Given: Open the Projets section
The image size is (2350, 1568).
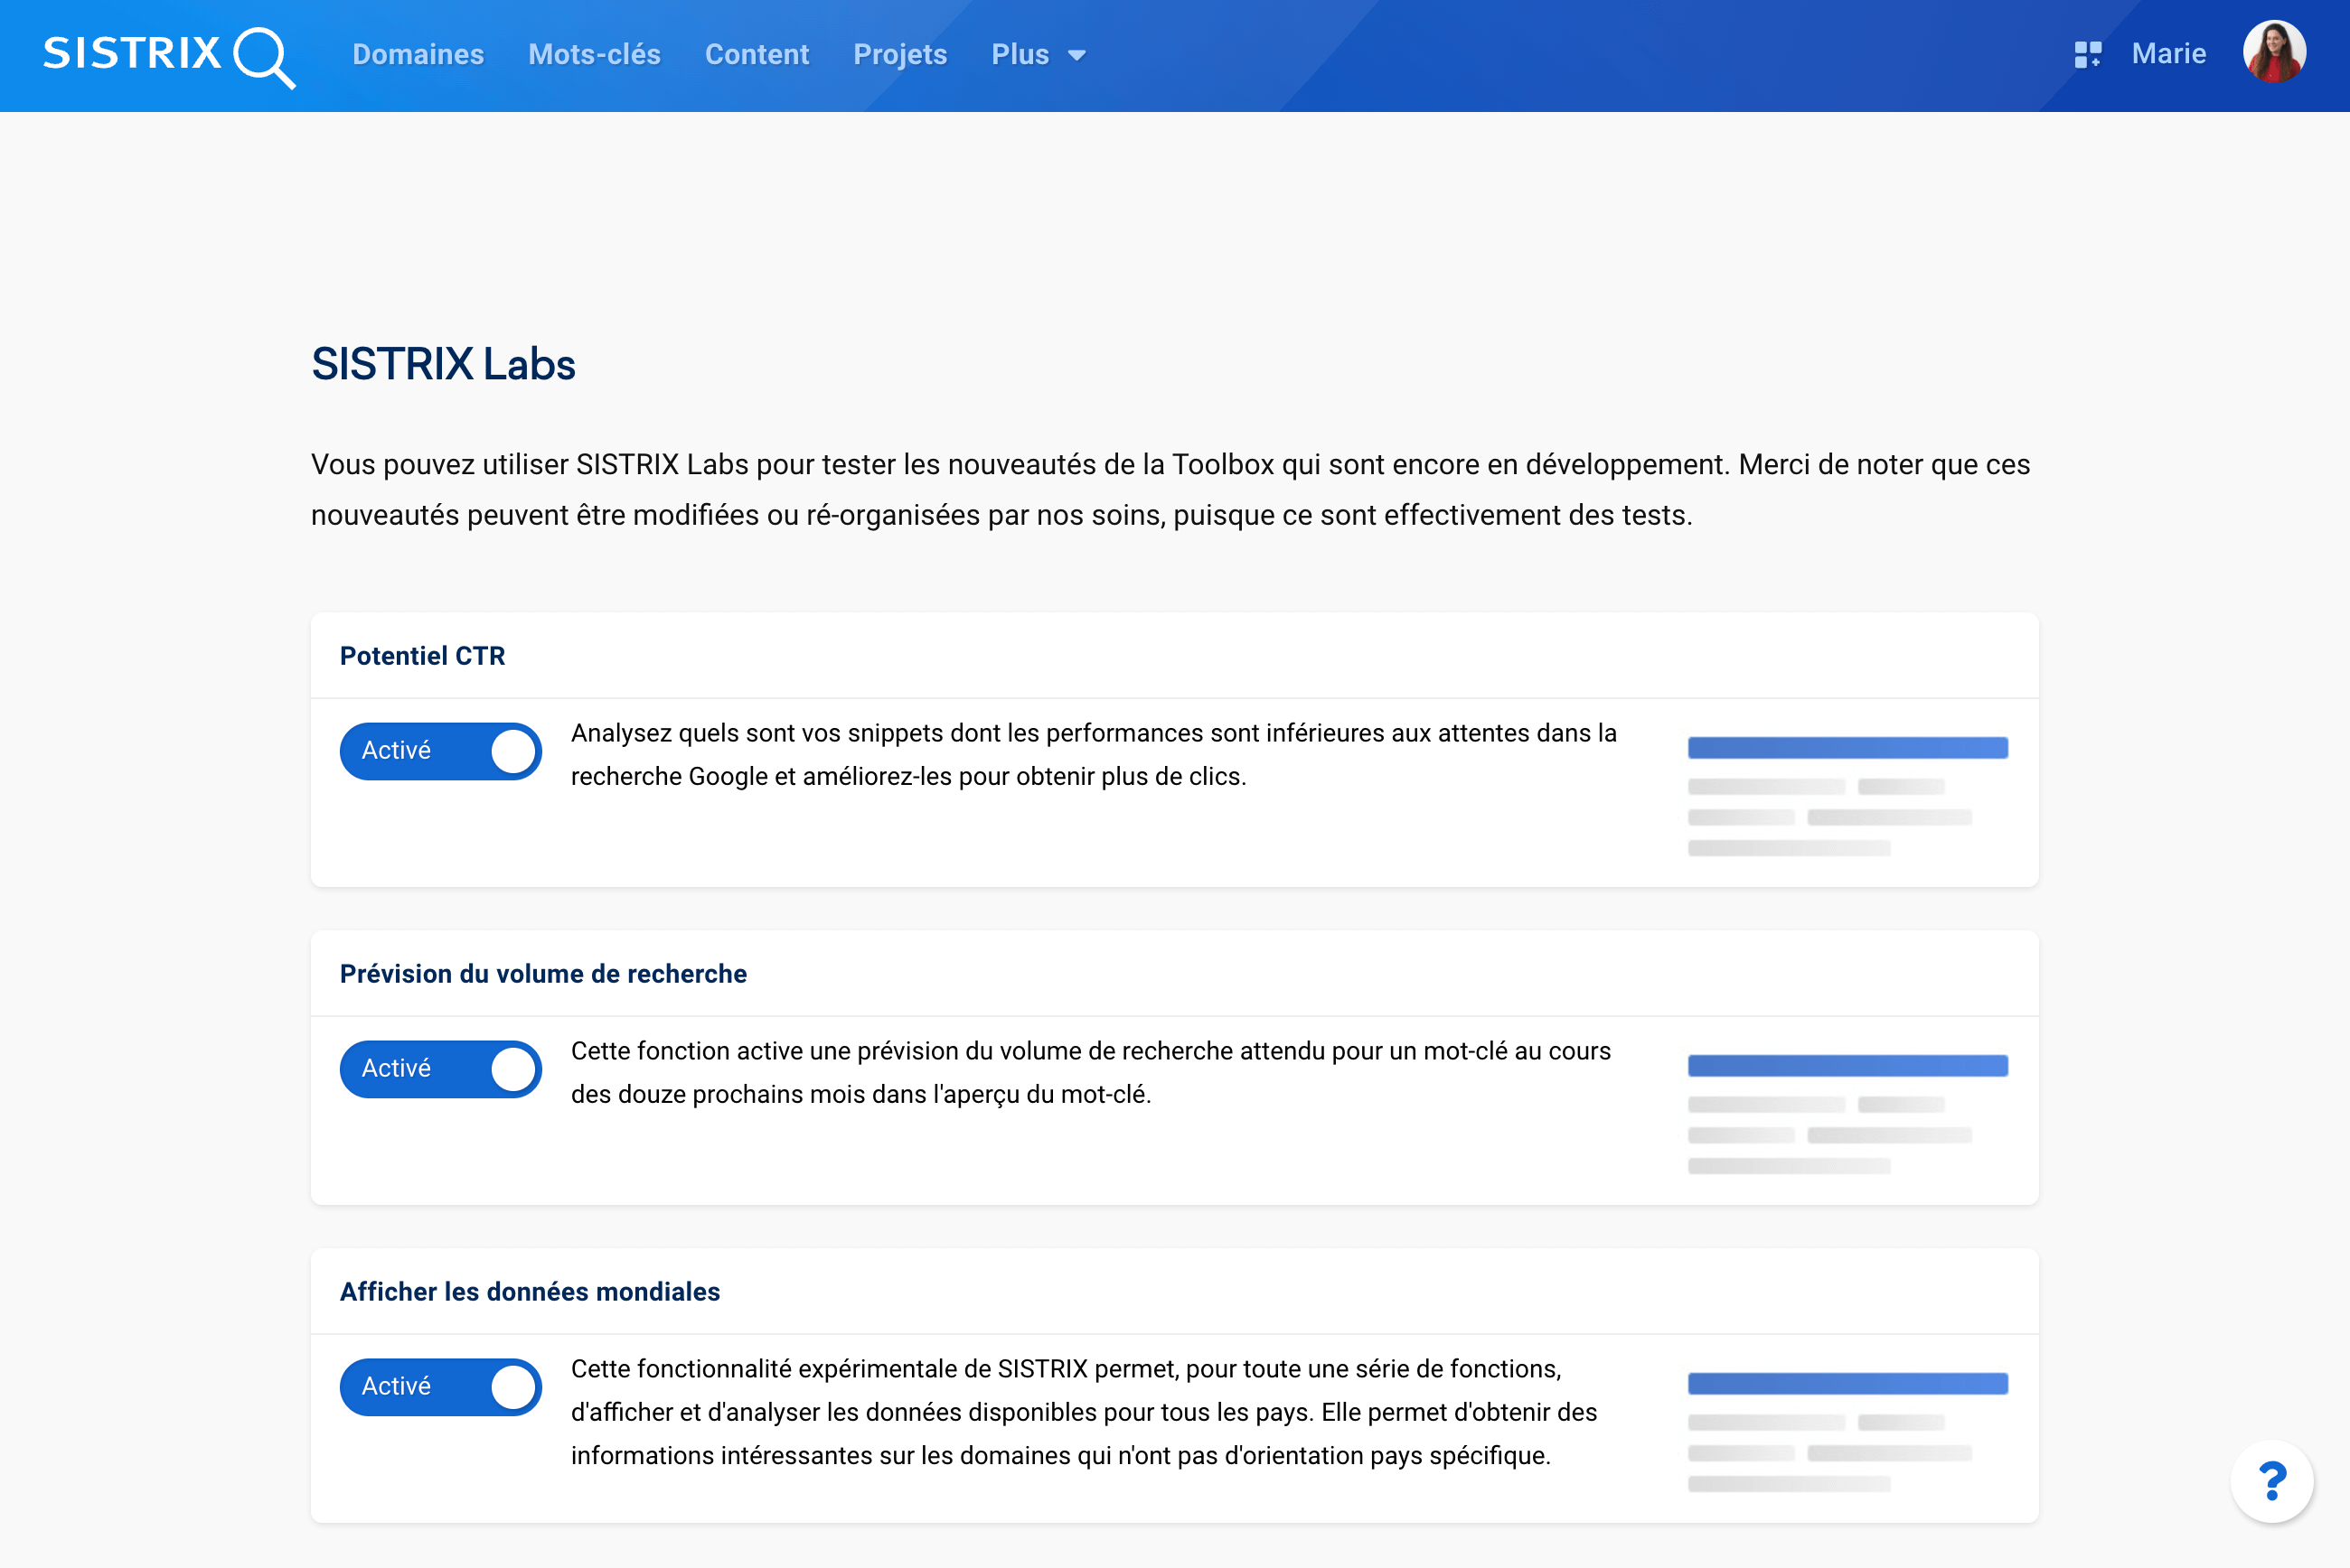Looking at the screenshot, I should pos(899,54).
